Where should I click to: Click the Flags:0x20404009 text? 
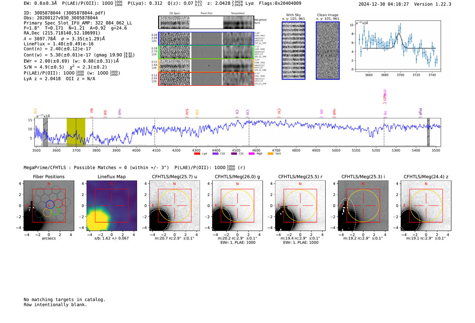point(280,3)
